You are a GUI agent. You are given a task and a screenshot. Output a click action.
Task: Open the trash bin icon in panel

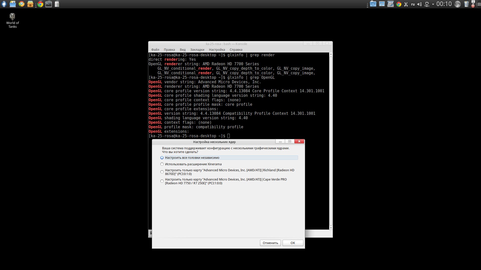click(466, 4)
